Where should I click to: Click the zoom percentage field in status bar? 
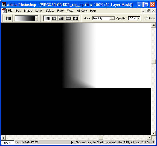pyautogui.click(x=7, y=142)
